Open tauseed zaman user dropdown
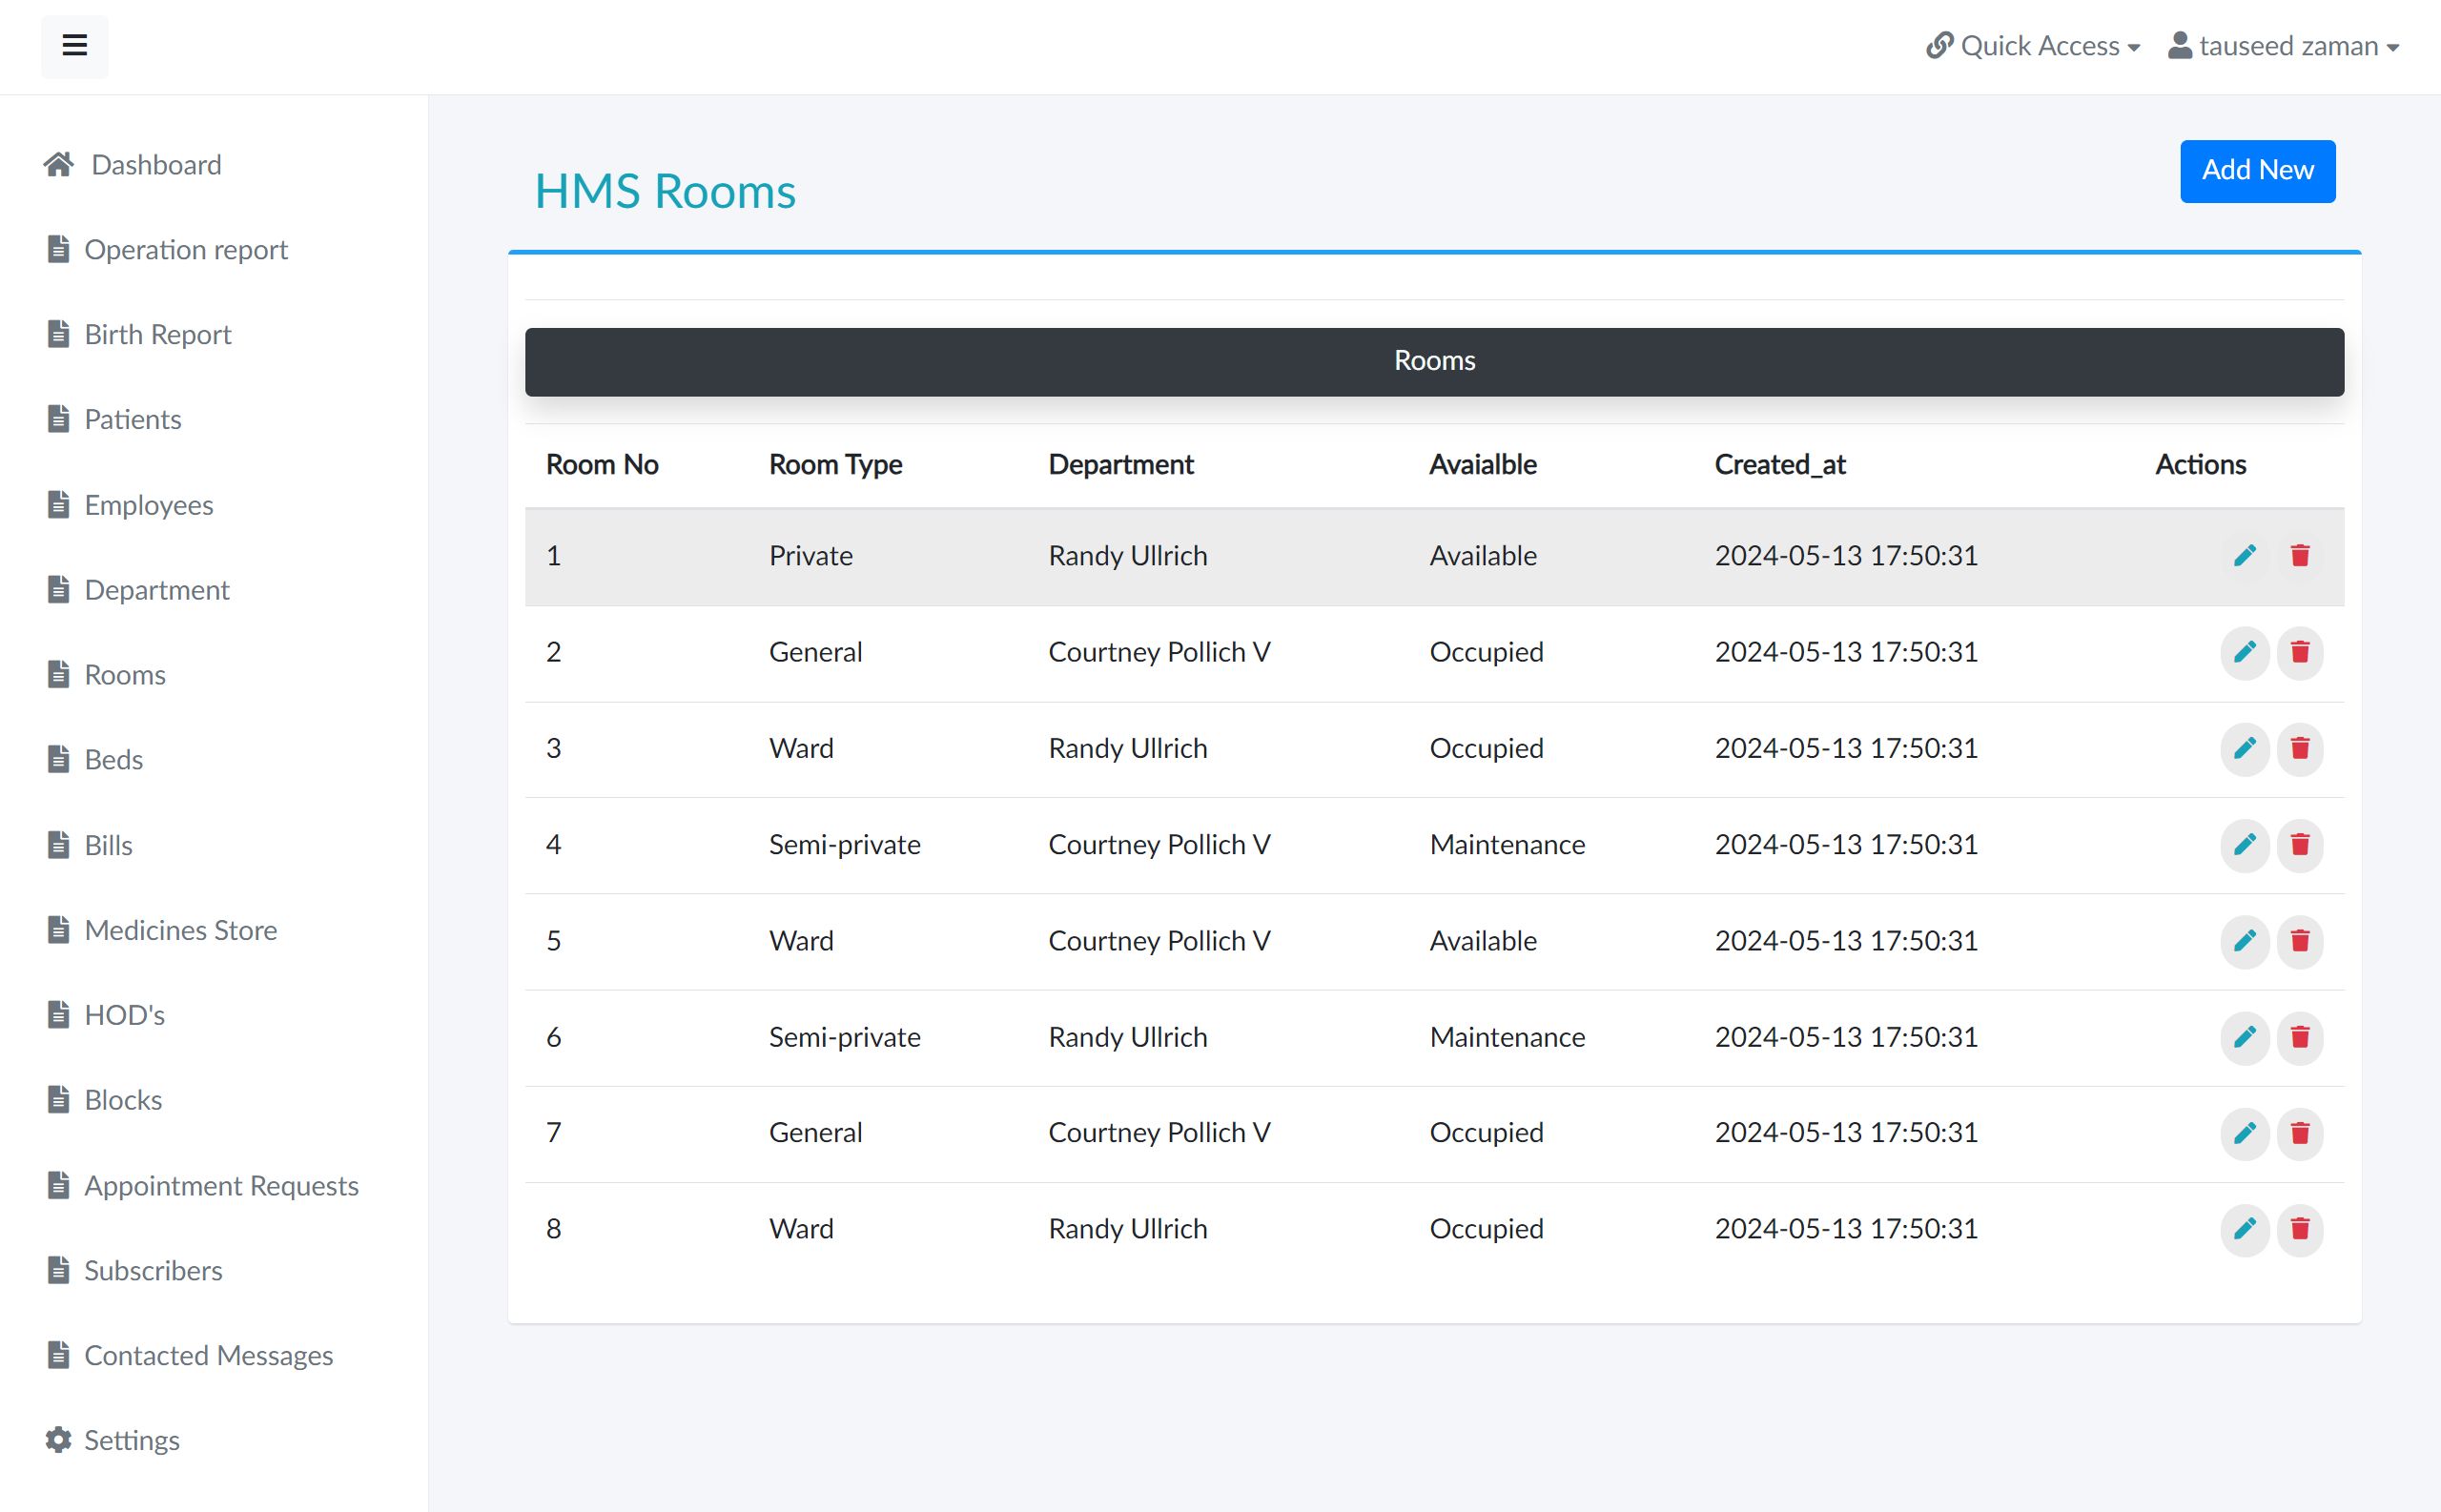The image size is (2441, 1512). [2283, 46]
